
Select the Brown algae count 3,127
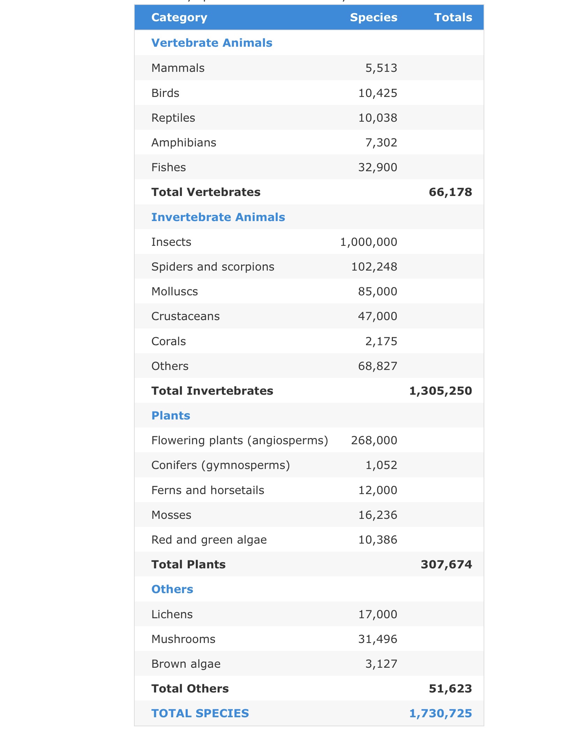(381, 664)
